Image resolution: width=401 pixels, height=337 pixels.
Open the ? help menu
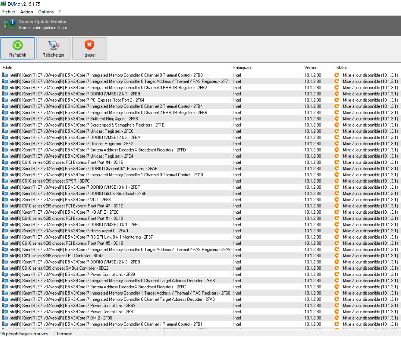(60, 12)
